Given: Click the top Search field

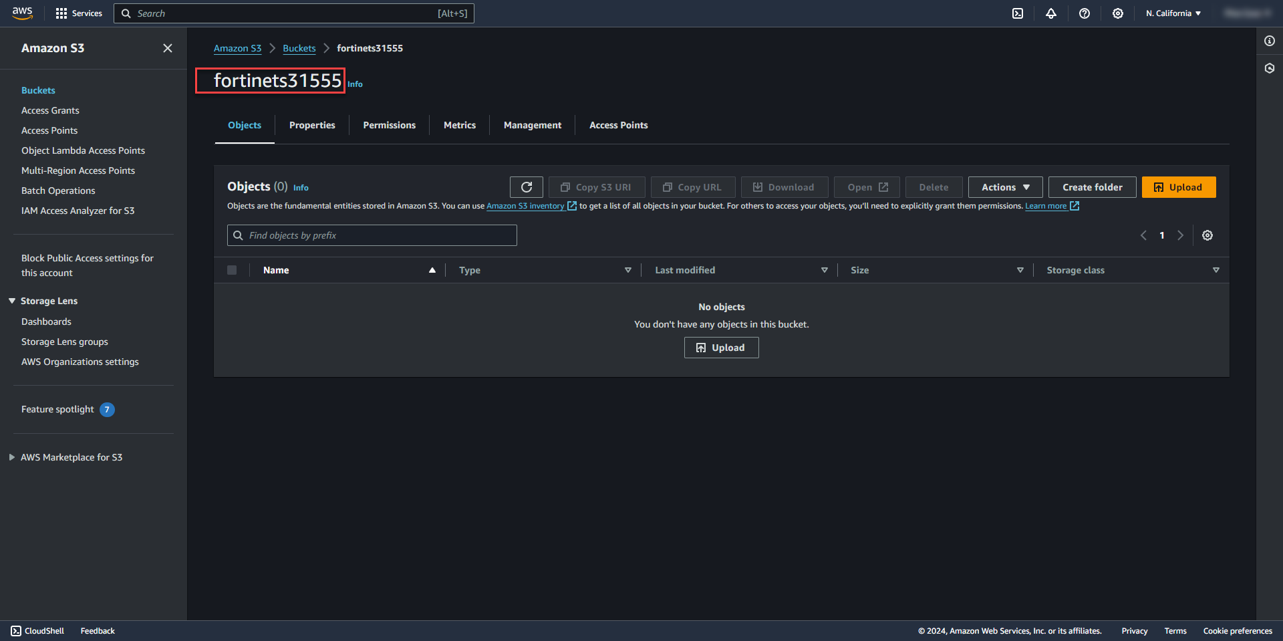Looking at the screenshot, I should tap(294, 13).
